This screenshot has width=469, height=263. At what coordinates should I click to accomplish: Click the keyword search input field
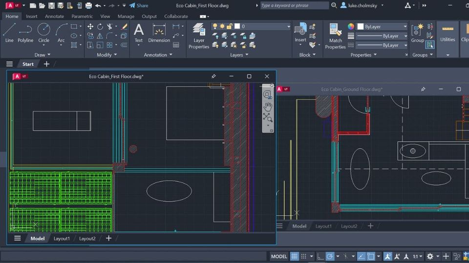coord(294,5)
